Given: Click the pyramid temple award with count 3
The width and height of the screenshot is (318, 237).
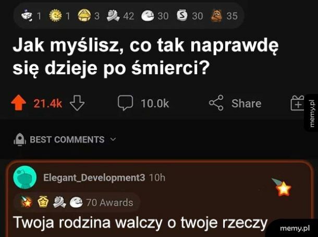Looking at the screenshot, I should (84, 16).
